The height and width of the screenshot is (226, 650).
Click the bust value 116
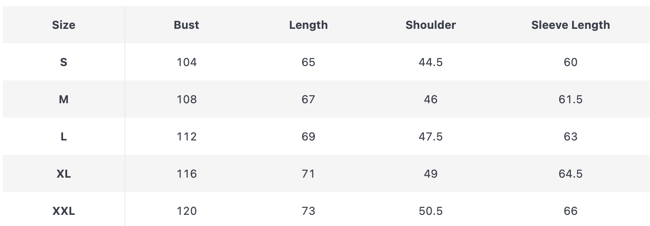187,174
